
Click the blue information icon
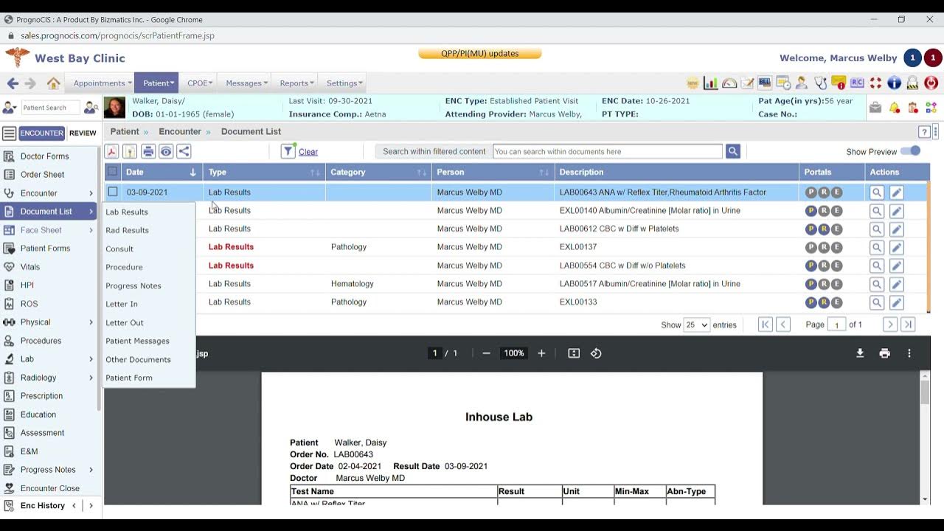[894, 83]
